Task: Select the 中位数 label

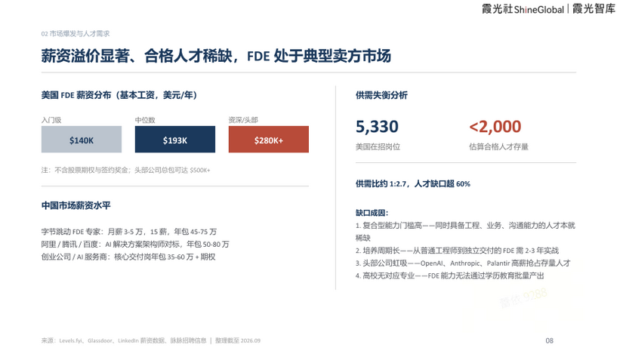Action: click(145, 120)
